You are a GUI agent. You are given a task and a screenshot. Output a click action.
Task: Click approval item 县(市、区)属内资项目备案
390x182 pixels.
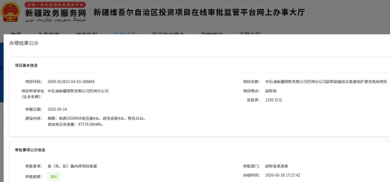(72, 166)
